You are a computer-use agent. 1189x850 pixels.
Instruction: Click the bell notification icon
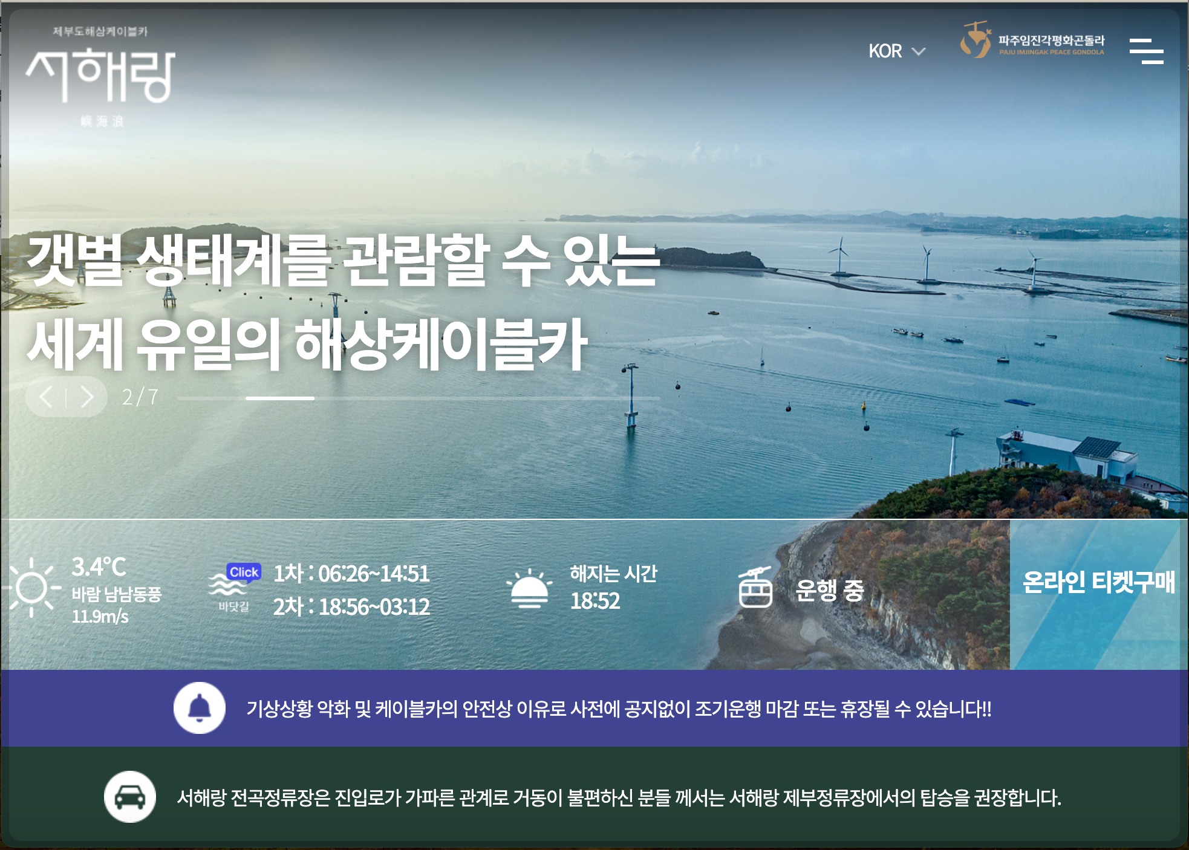coord(200,708)
